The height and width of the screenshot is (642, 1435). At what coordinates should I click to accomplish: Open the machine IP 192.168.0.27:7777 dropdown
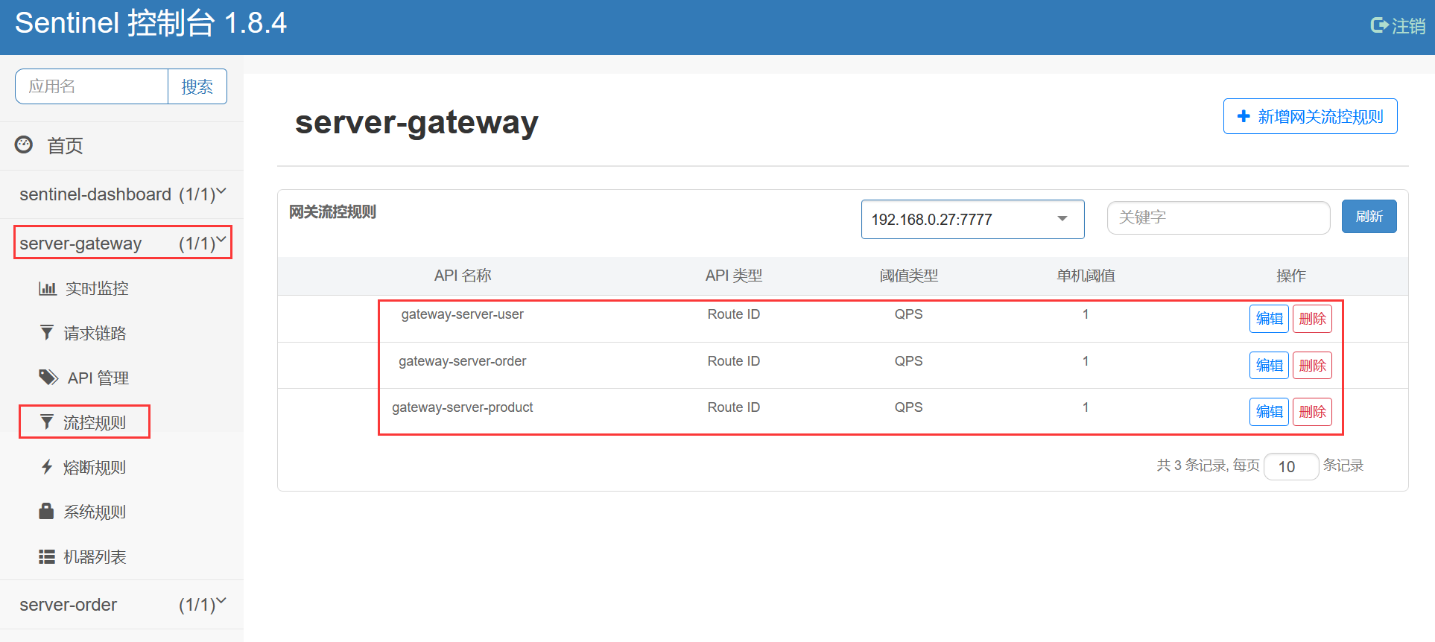tap(972, 219)
